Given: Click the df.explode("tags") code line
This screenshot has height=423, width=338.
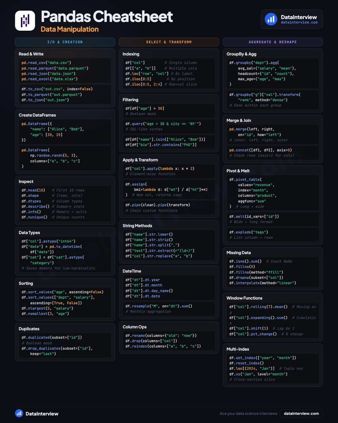Looking at the screenshot, I should pyautogui.click(x=249, y=232).
